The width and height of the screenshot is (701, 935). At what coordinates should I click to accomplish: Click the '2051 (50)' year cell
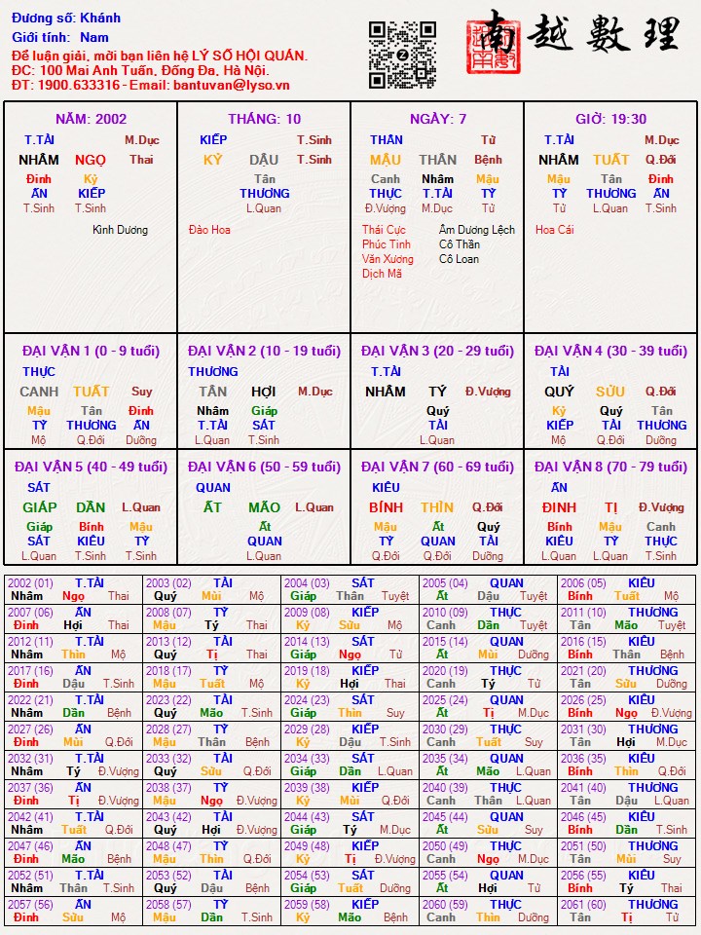tap(626, 853)
